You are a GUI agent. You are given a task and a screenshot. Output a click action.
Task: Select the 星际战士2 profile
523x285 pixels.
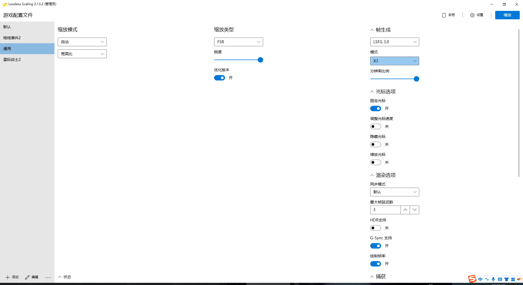pyautogui.click(x=27, y=60)
